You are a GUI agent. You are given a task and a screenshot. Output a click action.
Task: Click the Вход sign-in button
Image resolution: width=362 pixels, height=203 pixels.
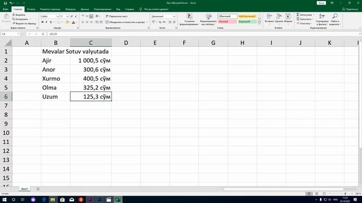321,3
